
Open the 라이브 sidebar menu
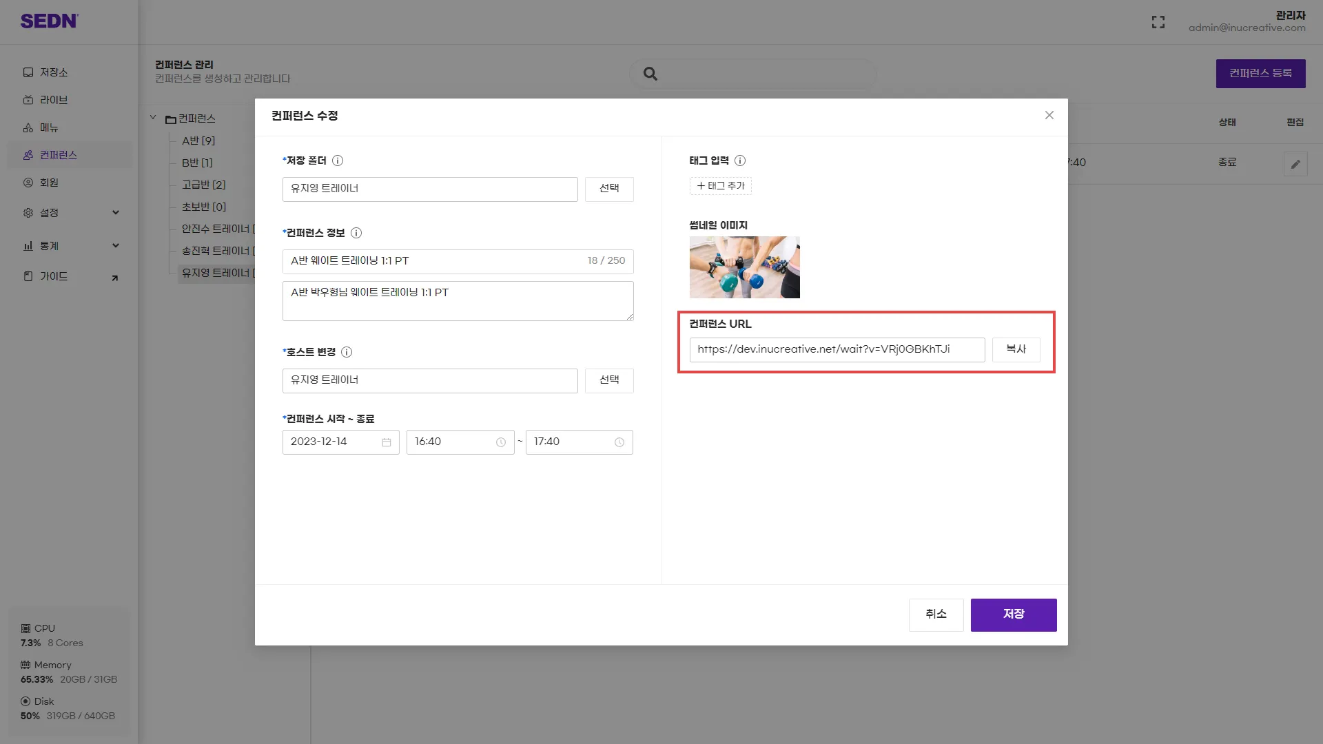click(x=54, y=100)
